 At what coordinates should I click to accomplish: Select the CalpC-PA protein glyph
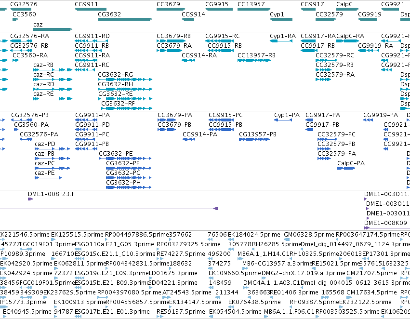pos(346,168)
